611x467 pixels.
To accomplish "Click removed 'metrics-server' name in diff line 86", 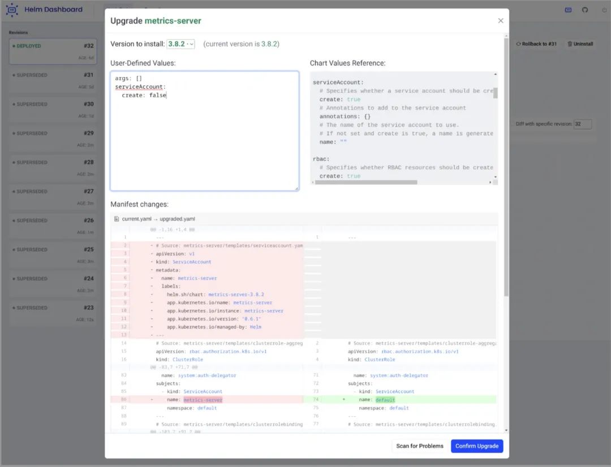I will click(203, 400).
